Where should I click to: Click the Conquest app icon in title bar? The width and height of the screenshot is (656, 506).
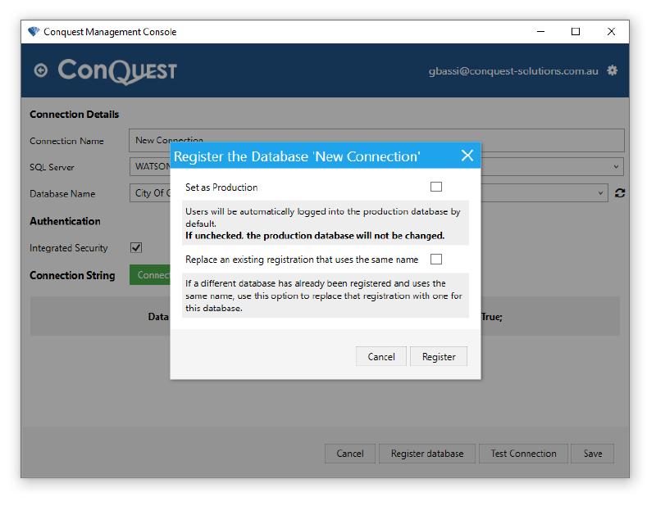click(x=34, y=32)
